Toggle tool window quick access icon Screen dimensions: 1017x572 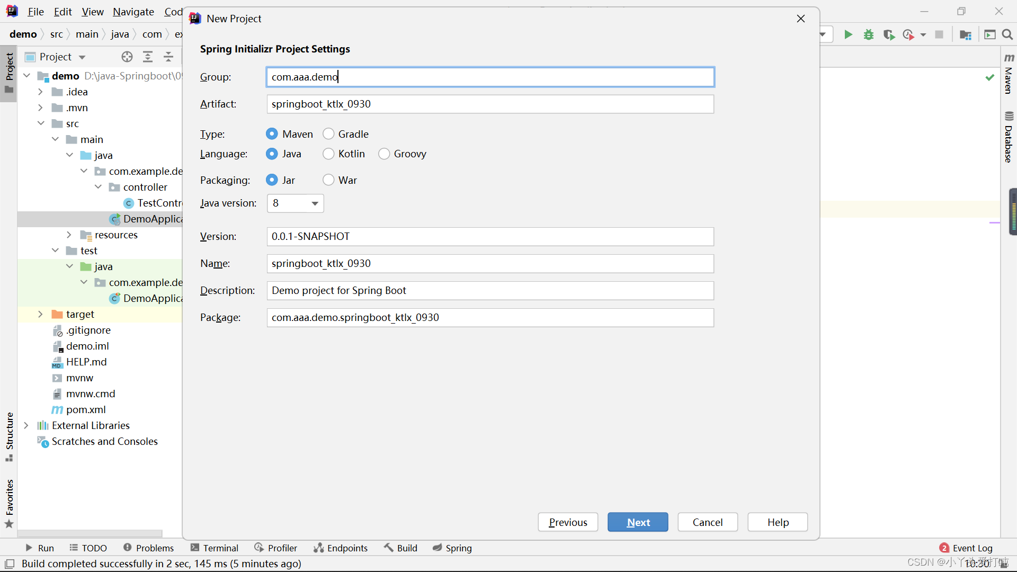(x=10, y=564)
